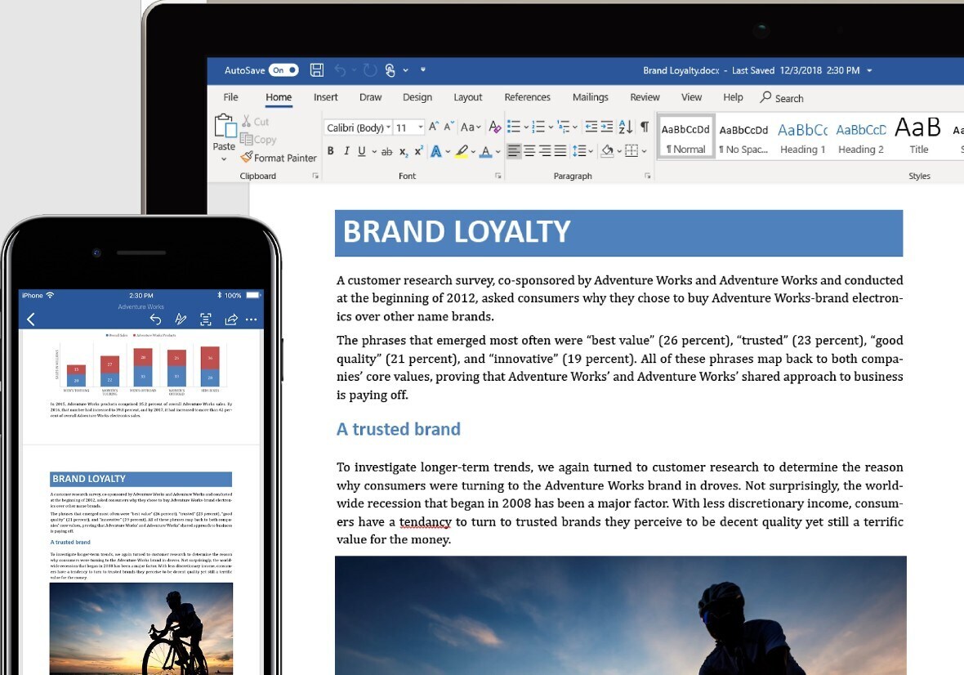Clear all formatting from selection

494,127
